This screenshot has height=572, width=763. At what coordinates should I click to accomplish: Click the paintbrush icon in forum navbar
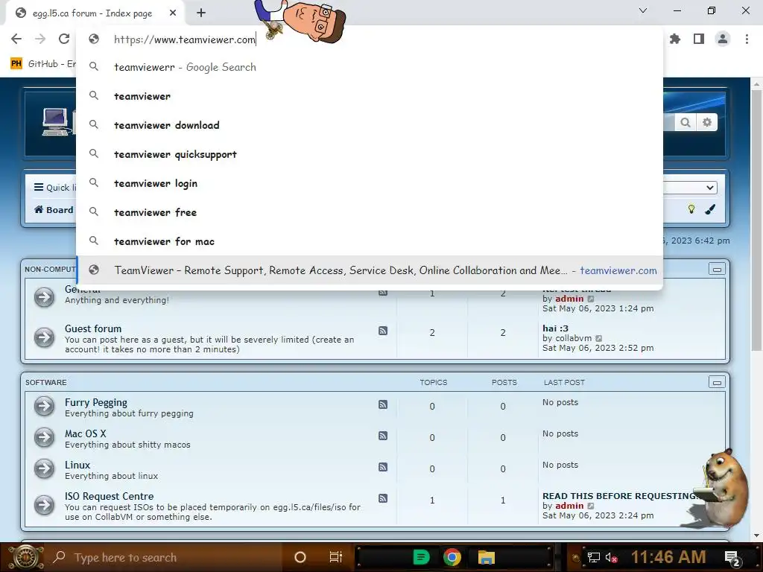coord(710,209)
